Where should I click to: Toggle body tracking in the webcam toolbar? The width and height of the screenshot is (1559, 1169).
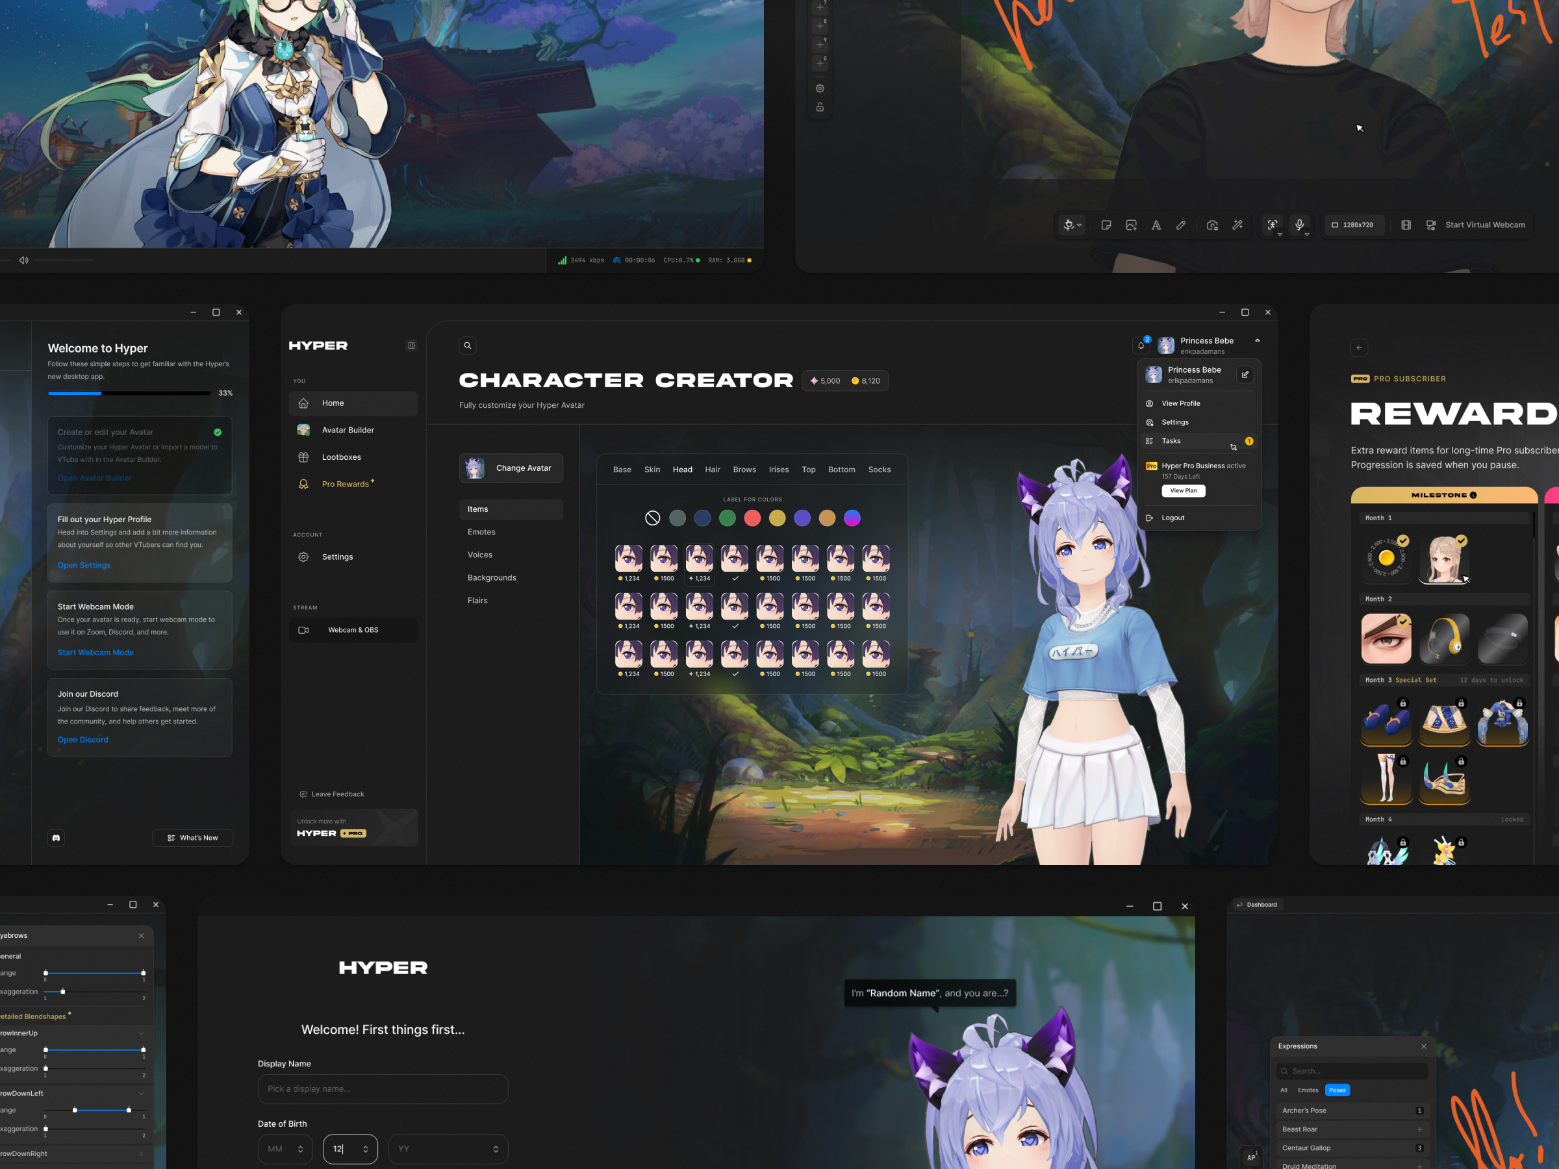1273,225
